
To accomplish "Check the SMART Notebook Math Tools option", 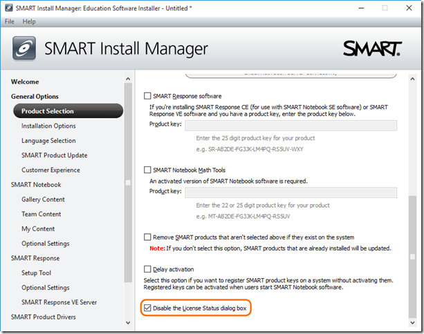I will [147, 170].
